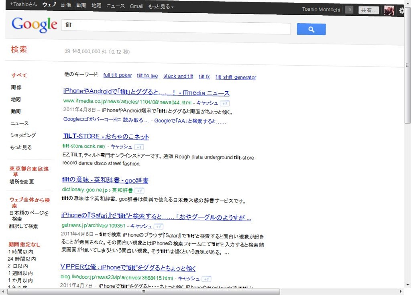Filter results by ニュース in left sidebar

pos(19,123)
